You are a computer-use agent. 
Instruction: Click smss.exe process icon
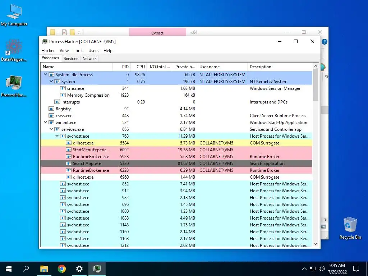coord(63,88)
